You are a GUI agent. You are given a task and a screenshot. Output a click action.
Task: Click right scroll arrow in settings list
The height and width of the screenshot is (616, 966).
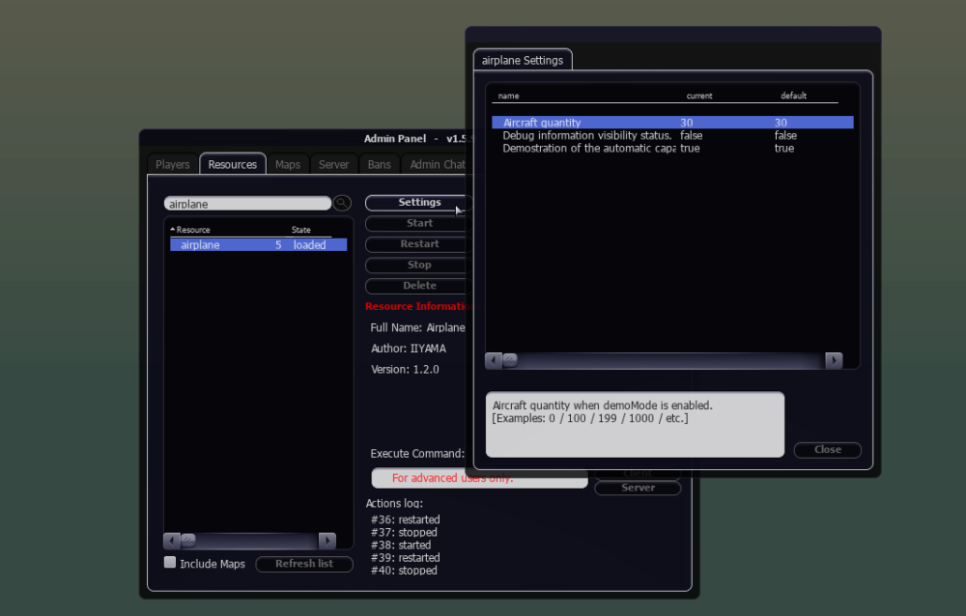coord(834,360)
